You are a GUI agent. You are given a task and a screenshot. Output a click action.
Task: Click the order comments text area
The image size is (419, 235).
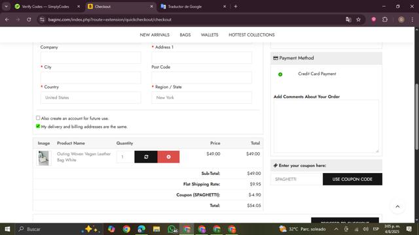pyautogui.click(x=326, y=126)
